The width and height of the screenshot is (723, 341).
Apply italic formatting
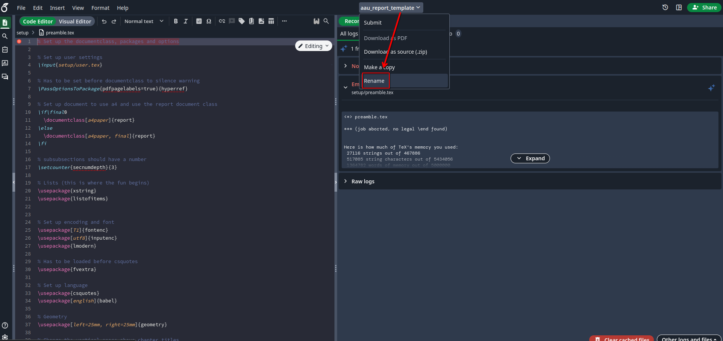pyautogui.click(x=186, y=21)
